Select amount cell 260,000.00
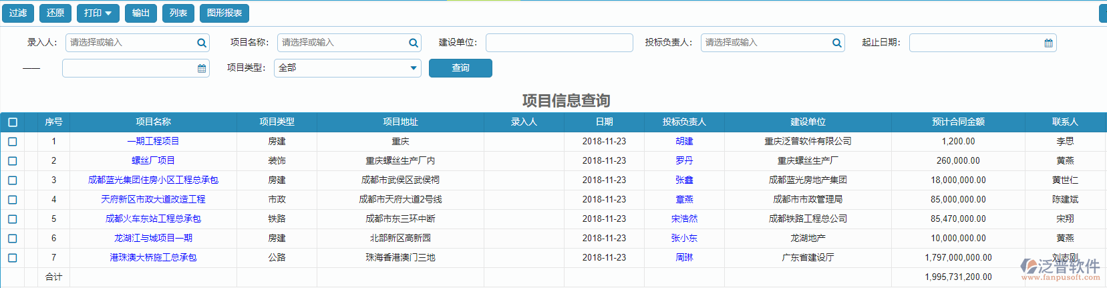Image resolution: width=1107 pixels, height=288 pixels. tap(958, 161)
